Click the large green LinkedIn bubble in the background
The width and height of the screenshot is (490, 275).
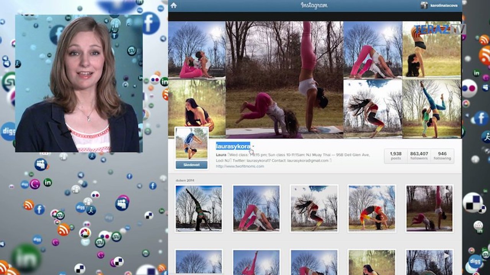pyautogui.click(x=27, y=258)
